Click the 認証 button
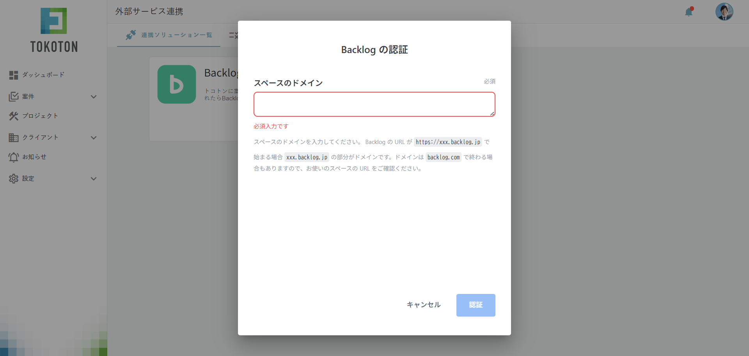 tap(476, 305)
